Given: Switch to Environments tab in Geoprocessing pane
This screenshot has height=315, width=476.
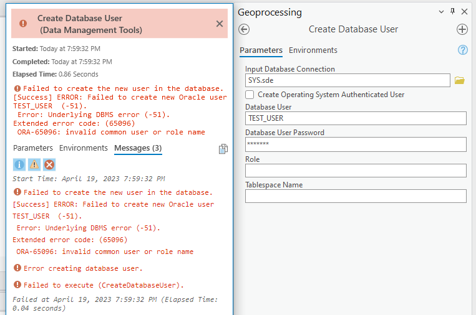Looking at the screenshot, I should coord(313,50).
